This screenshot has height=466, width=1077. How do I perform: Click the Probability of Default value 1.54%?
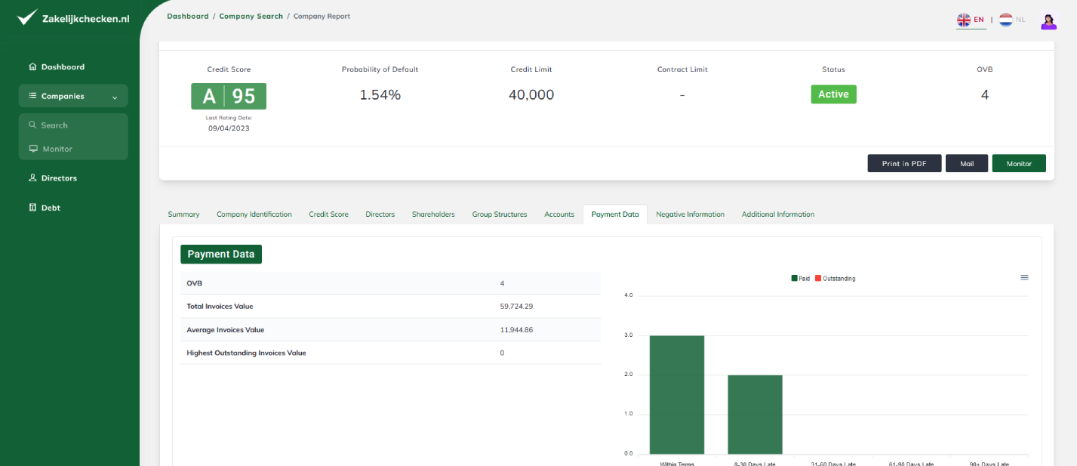(x=380, y=95)
